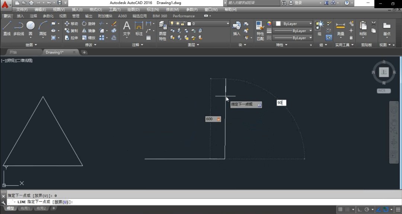Click the 粘贴 paste tool
The height and width of the screenshot is (214, 402).
coord(363,28)
